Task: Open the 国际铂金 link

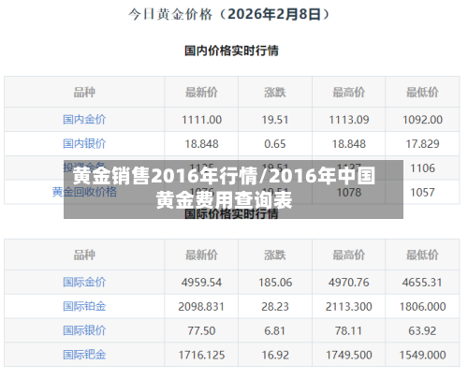Action: (x=84, y=306)
